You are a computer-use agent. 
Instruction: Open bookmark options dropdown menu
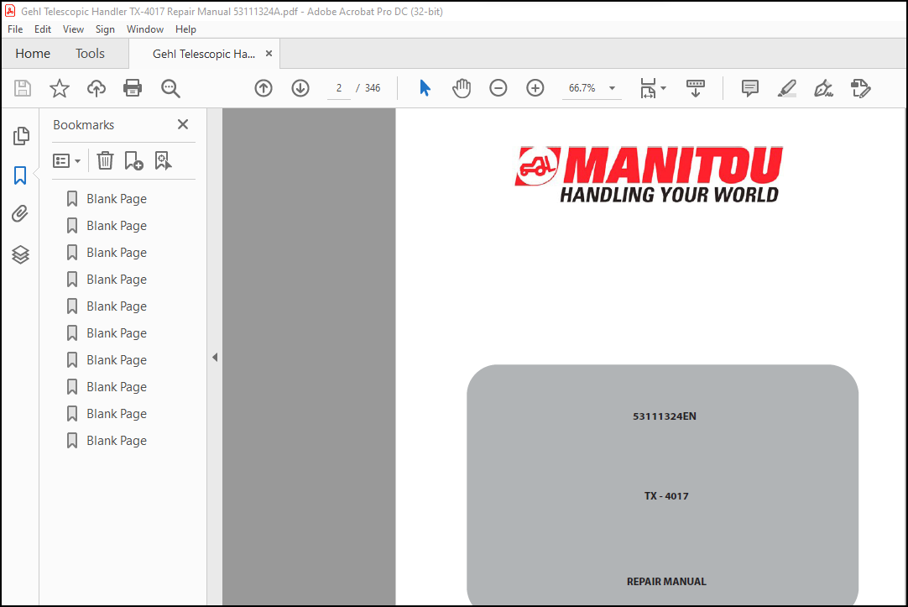click(66, 160)
